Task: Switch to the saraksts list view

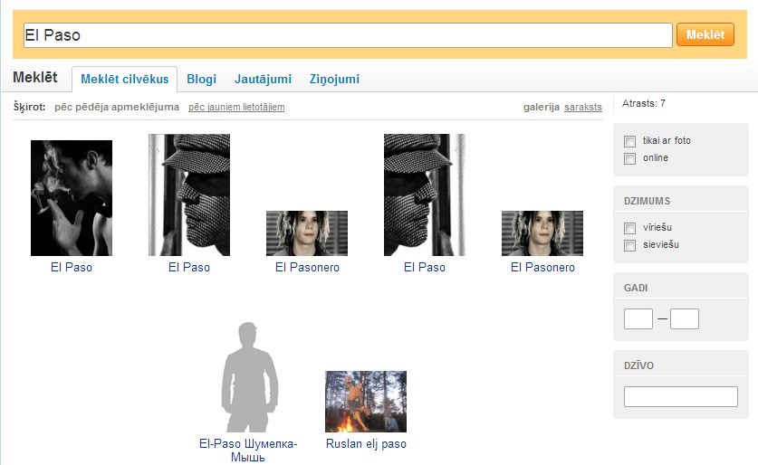Action: pos(583,107)
